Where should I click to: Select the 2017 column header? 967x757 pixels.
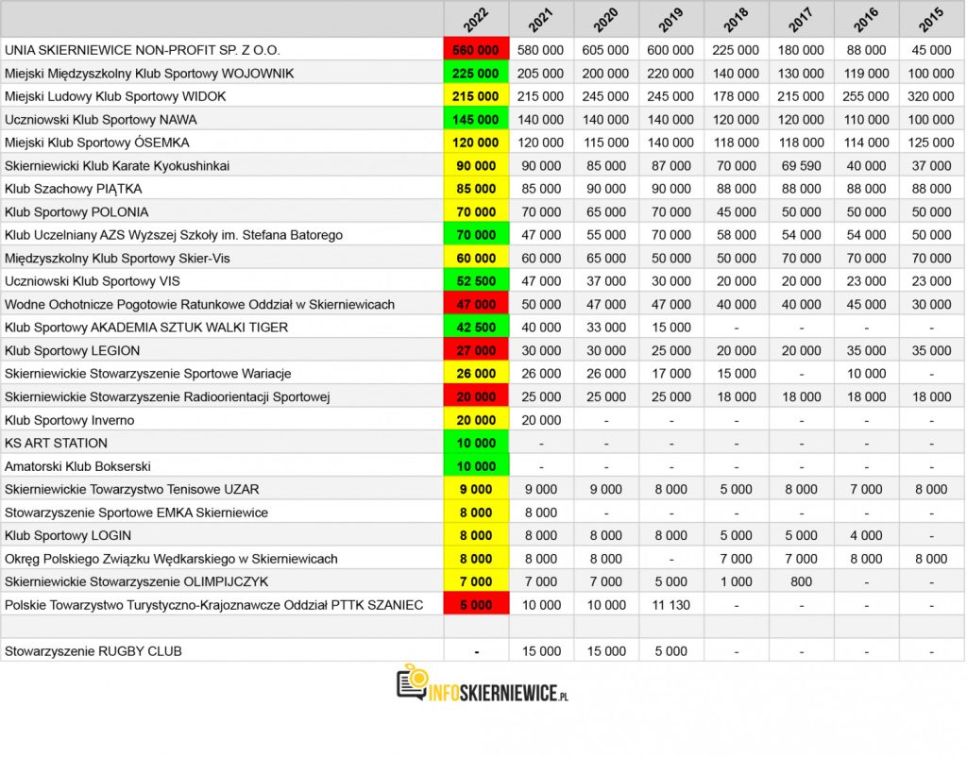pos(801,20)
